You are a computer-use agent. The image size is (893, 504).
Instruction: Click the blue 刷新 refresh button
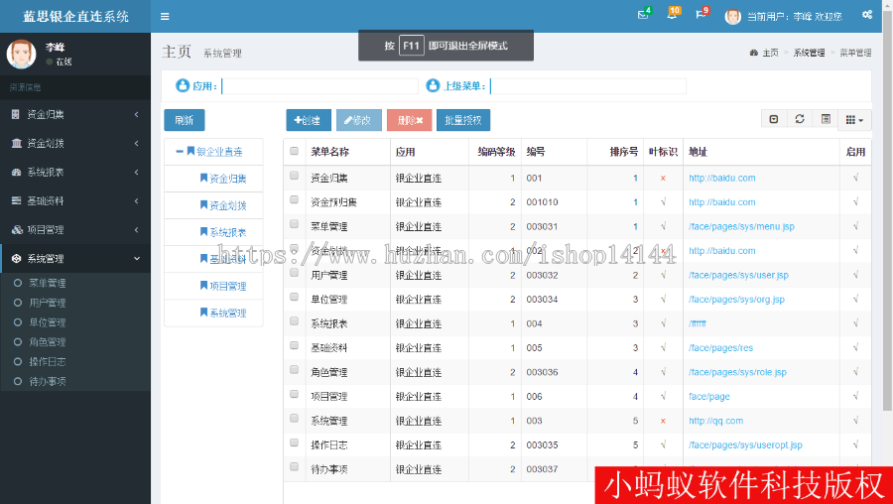[x=184, y=120]
